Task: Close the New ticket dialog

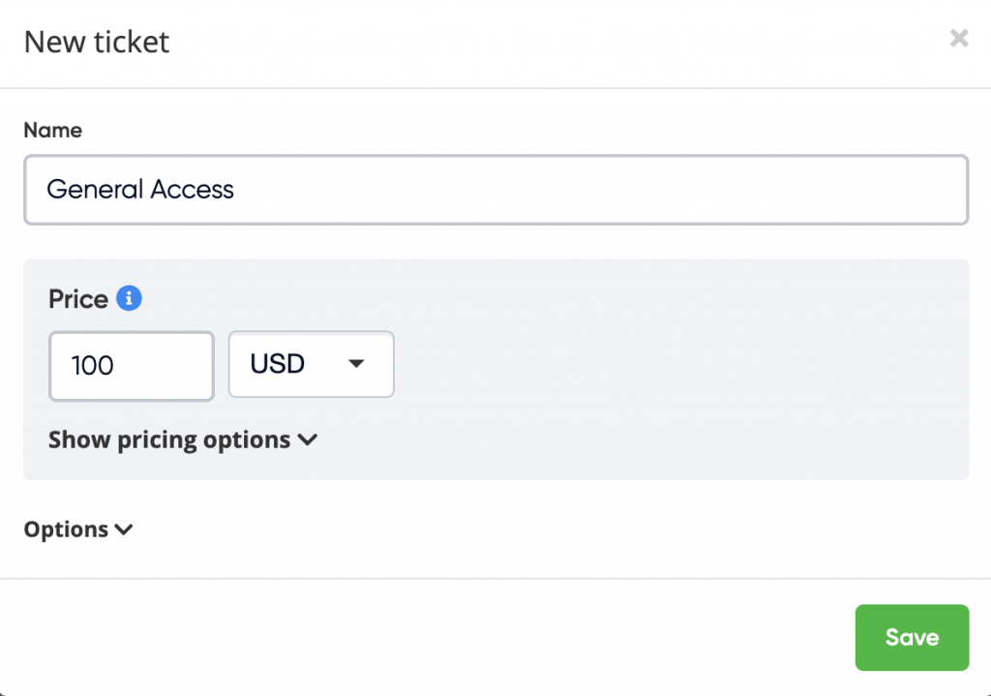Action: tap(958, 39)
